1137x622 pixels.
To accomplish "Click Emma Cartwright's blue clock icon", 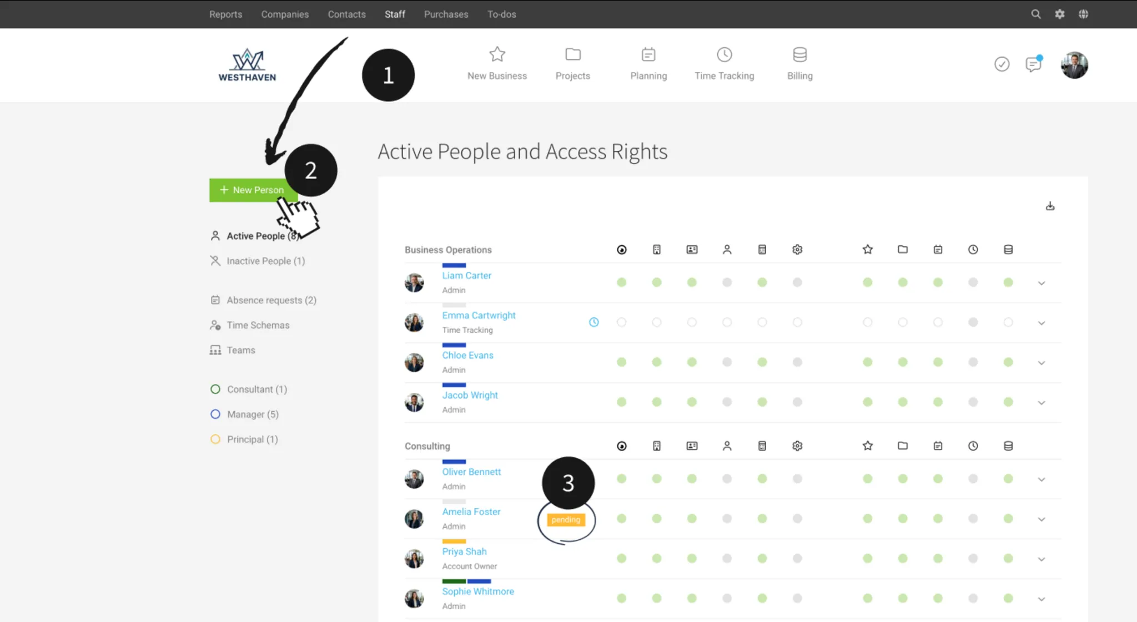I will coord(593,322).
